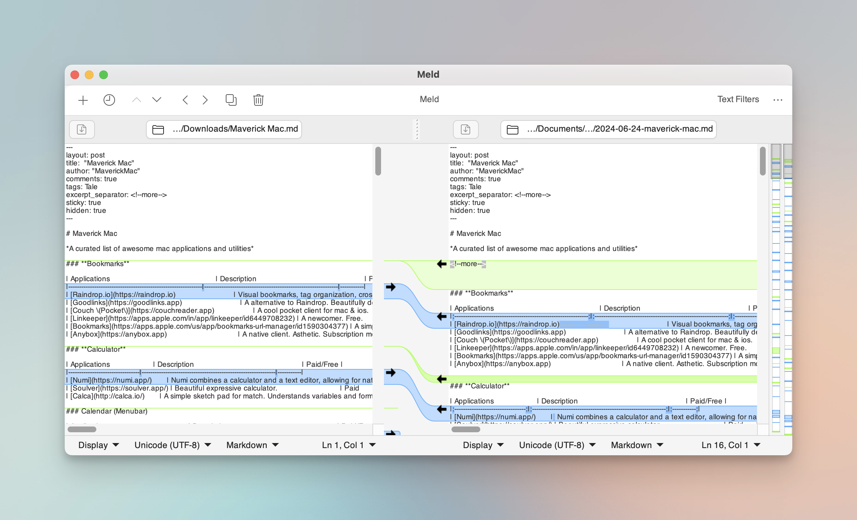Click 'tags: Tale' line in left pane
The image size is (857, 520).
(x=82, y=187)
